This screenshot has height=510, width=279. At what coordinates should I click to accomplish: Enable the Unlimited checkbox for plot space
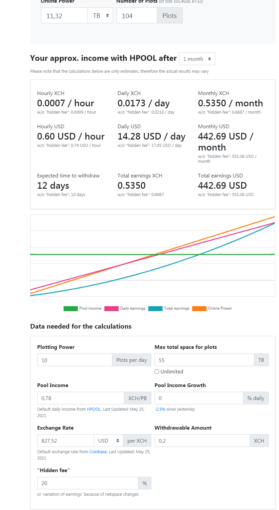157,371
